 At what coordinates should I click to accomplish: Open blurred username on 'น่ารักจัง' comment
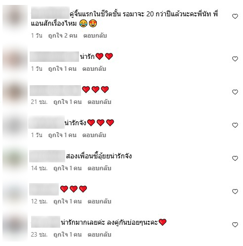click(46, 122)
